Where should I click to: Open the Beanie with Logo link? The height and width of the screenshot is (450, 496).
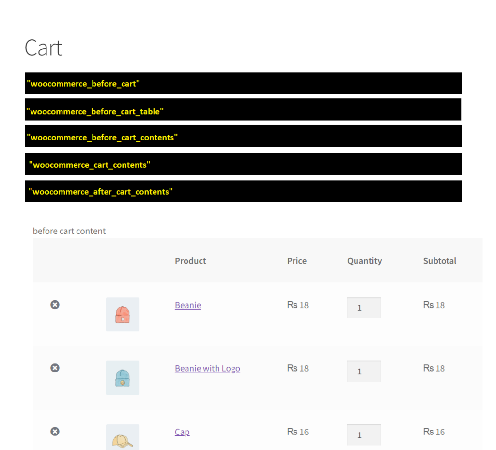[x=207, y=369]
